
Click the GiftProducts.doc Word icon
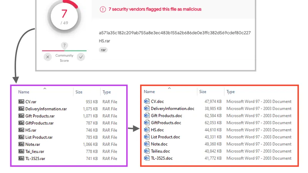coord(147,123)
